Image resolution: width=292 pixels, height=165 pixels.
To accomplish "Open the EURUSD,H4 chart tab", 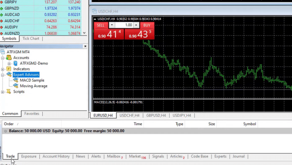I will click(x=103, y=116).
